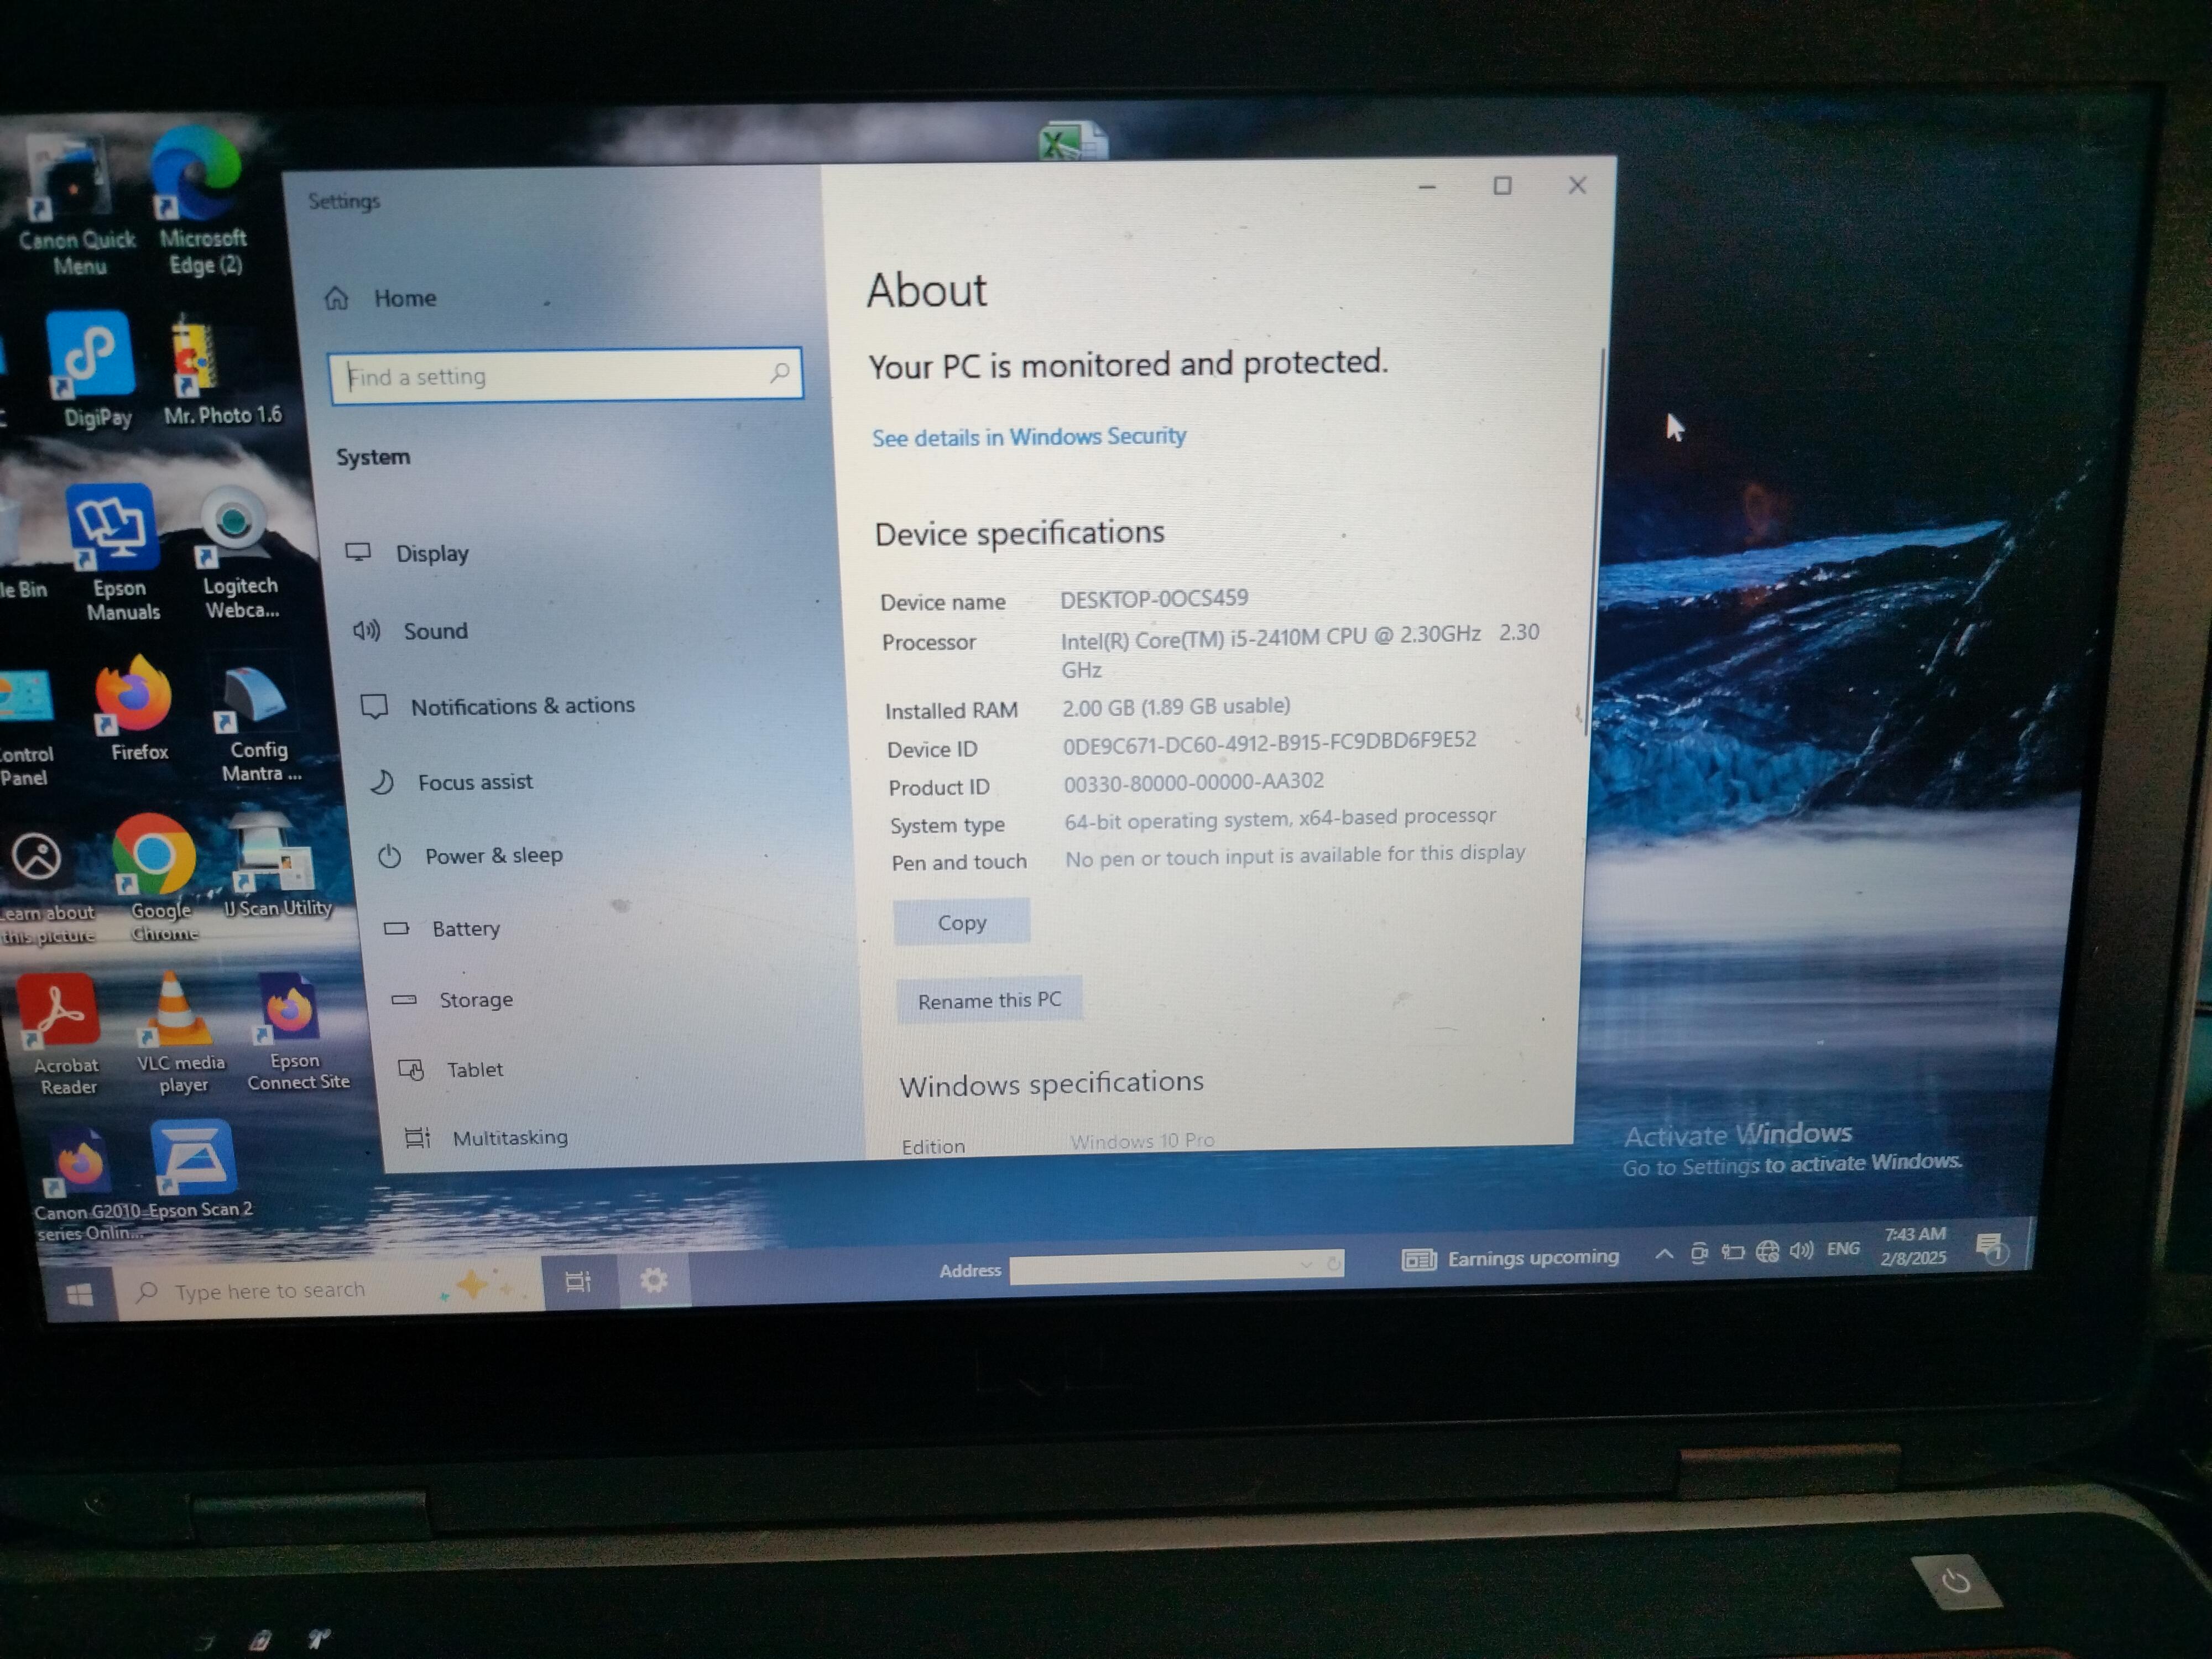Click the Find a setting search box

pos(566,375)
